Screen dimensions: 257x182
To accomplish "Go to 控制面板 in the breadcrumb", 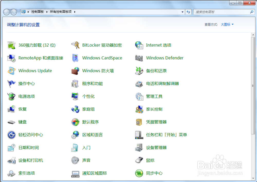I will [38, 12].
